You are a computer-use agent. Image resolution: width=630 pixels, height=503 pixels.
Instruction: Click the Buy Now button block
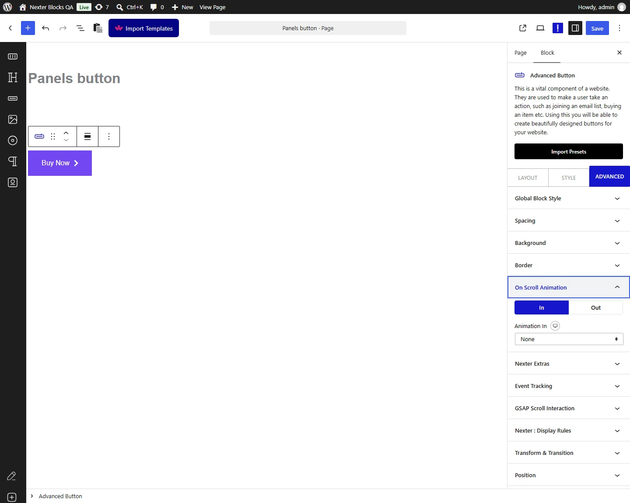click(x=60, y=163)
